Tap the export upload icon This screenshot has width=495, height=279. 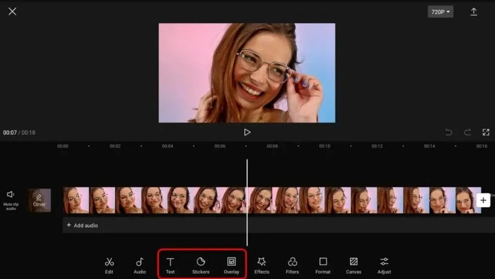pos(473,12)
